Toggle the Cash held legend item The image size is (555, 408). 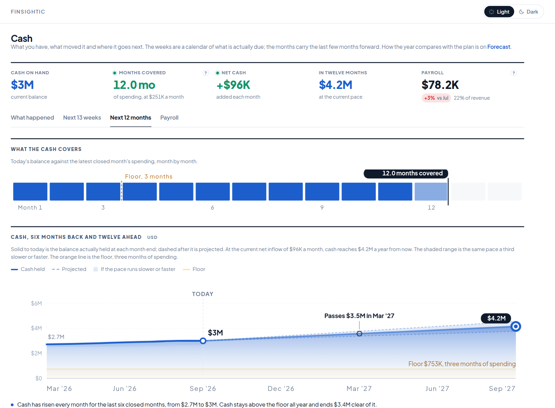coord(28,269)
